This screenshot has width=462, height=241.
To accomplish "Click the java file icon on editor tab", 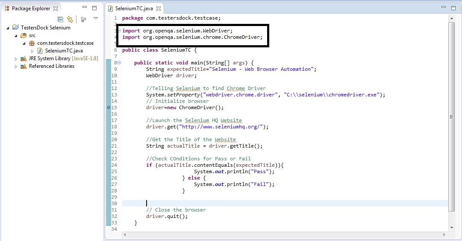I will 111,9.
